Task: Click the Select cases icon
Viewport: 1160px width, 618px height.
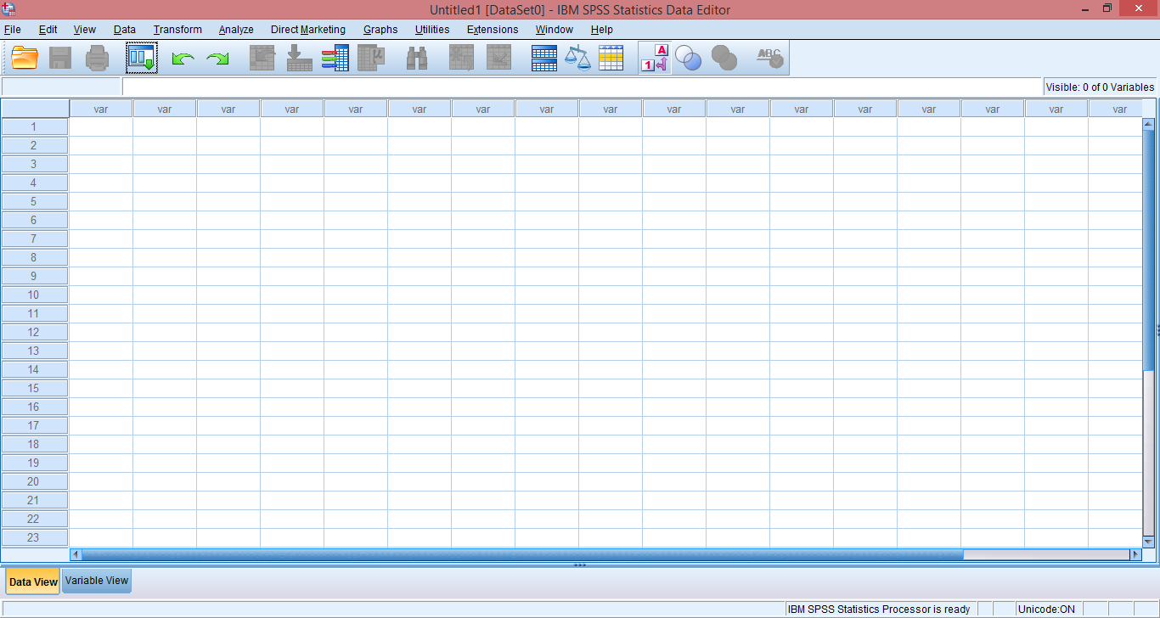Action: click(611, 58)
